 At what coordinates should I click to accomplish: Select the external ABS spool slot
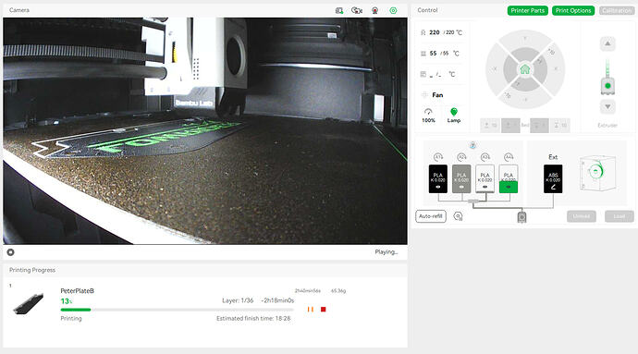(x=553, y=178)
